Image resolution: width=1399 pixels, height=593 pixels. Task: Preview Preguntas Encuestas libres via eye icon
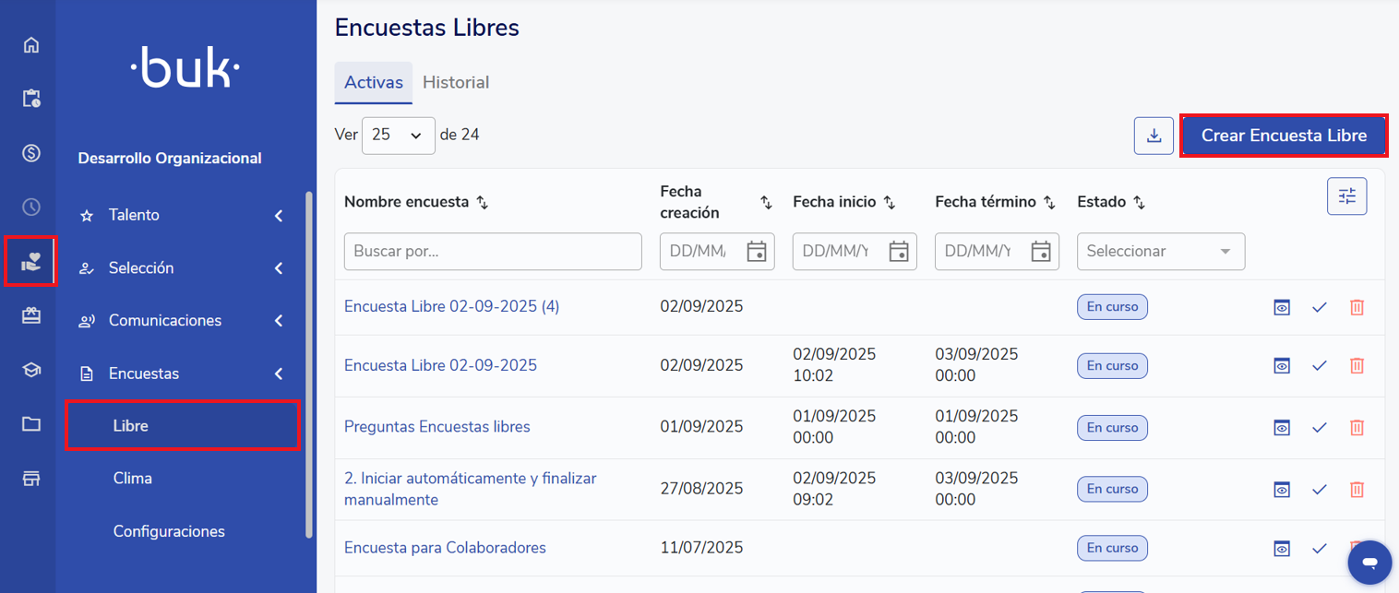pyautogui.click(x=1282, y=428)
